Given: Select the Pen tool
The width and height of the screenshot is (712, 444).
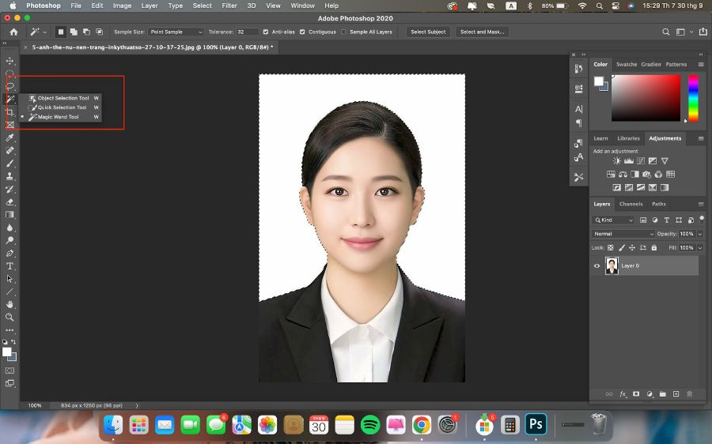Looking at the screenshot, I should (9, 253).
